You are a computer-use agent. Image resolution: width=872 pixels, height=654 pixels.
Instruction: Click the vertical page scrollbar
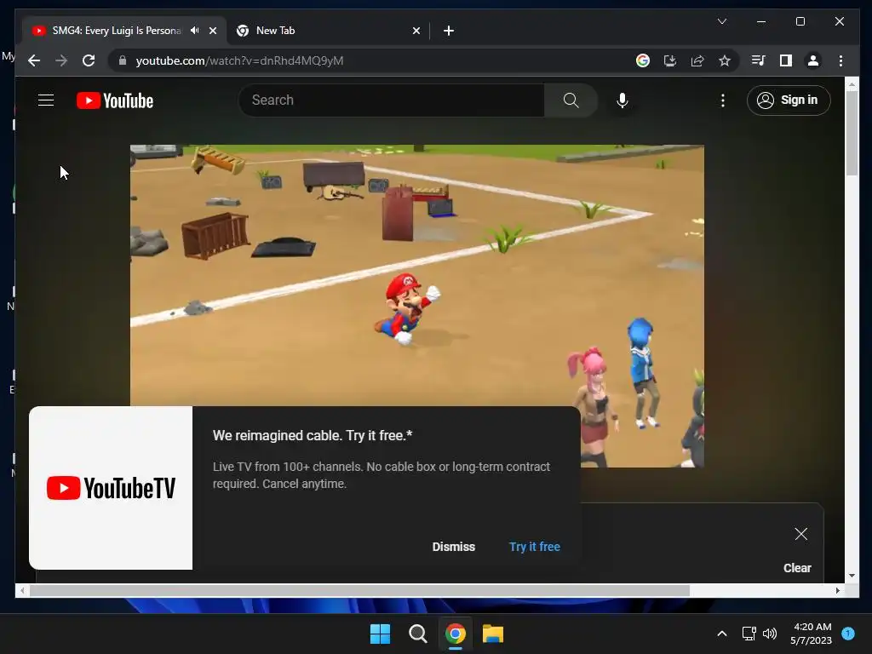click(x=852, y=134)
